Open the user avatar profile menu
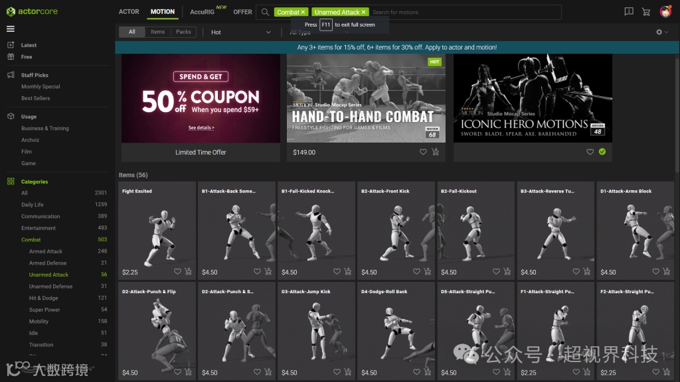The height and width of the screenshot is (382, 680). [665, 12]
